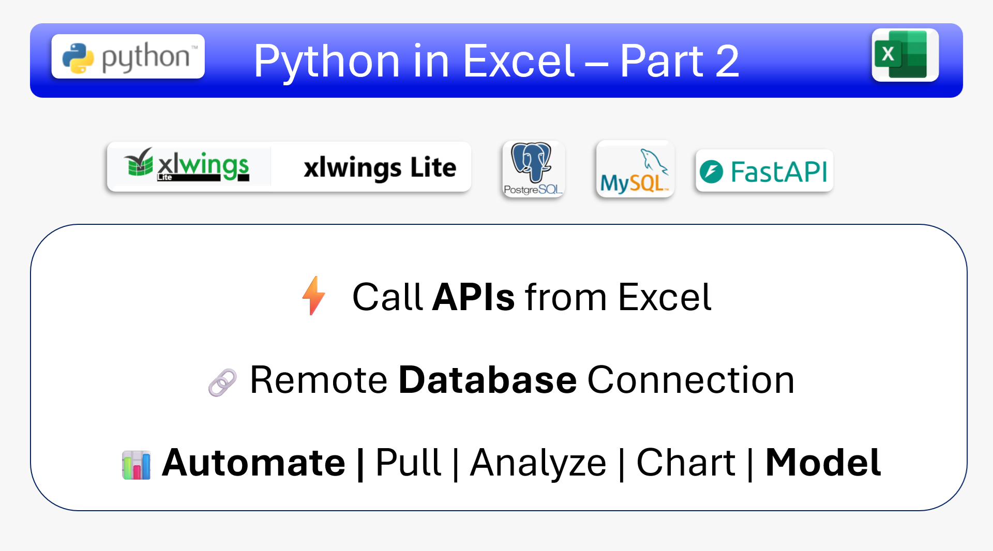Click the black "xlwings Lite" text label
The image size is (993, 551).
[x=380, y=167]
